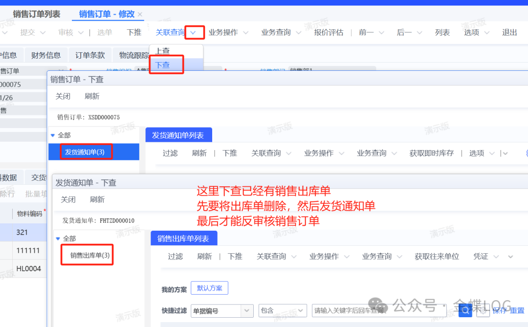The image size is (528, 327).
Task: Open the 包含 condition dropdown
Action: point(301,310)
